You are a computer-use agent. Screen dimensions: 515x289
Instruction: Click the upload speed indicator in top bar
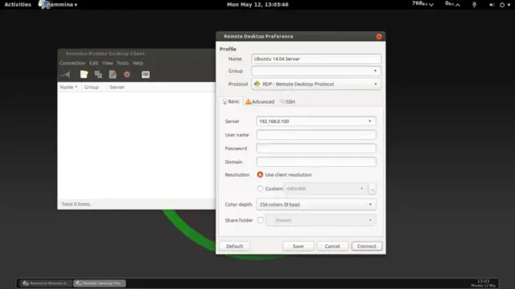[452, 4]
